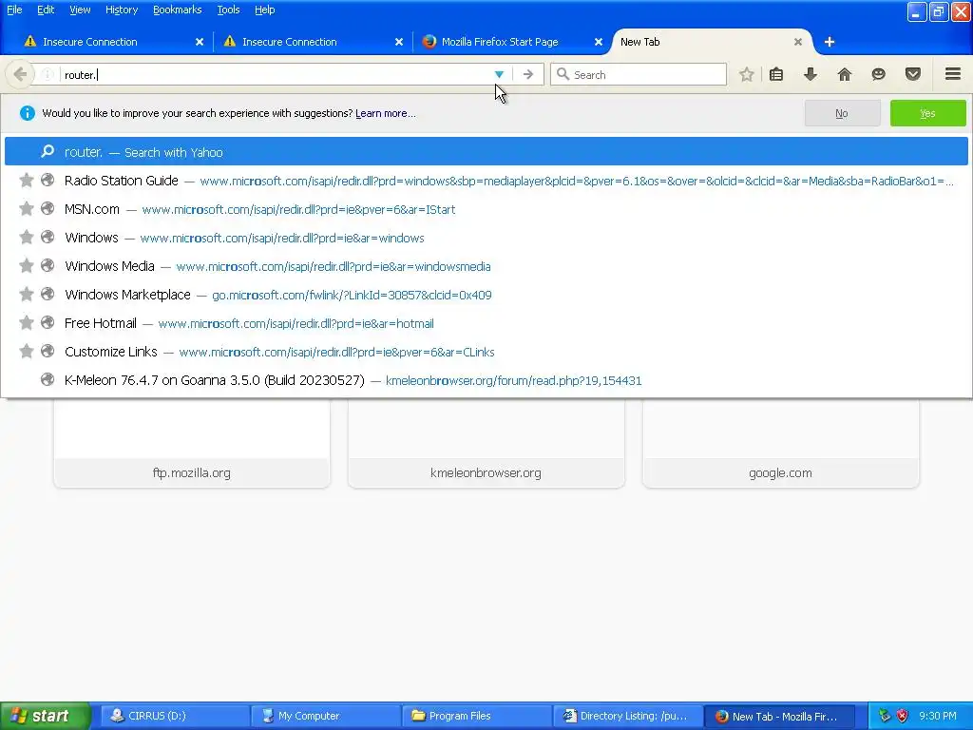Close the Mozilla Firefox Start Page tab

coord(599,42)
